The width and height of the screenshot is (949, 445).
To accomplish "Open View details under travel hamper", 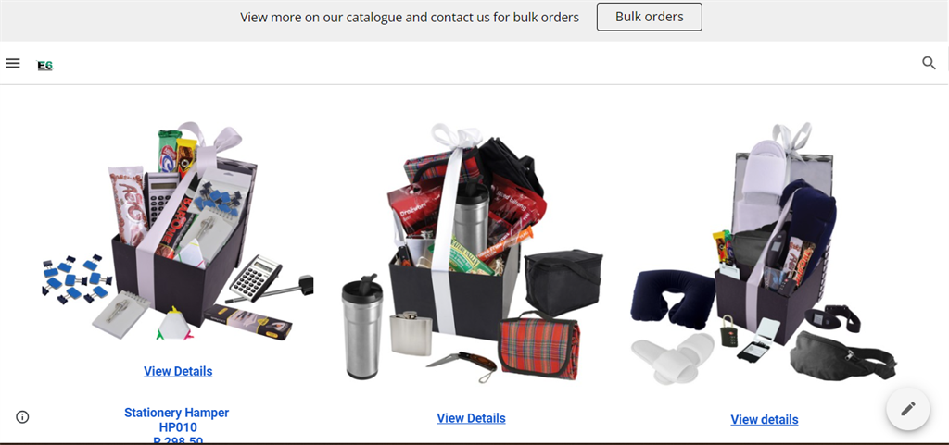I will pos(765,420).
